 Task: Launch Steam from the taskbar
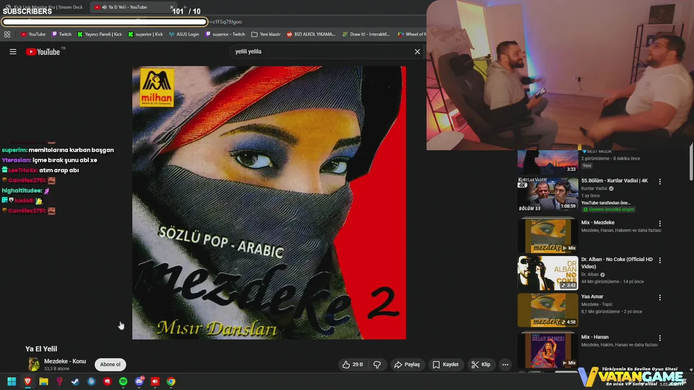pyautogui.click(x=75, y=381)
